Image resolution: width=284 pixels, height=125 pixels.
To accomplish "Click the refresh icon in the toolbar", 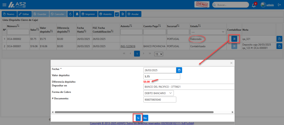I will coord(70,14).
